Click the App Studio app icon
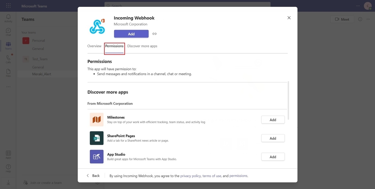 coord(97,157)
